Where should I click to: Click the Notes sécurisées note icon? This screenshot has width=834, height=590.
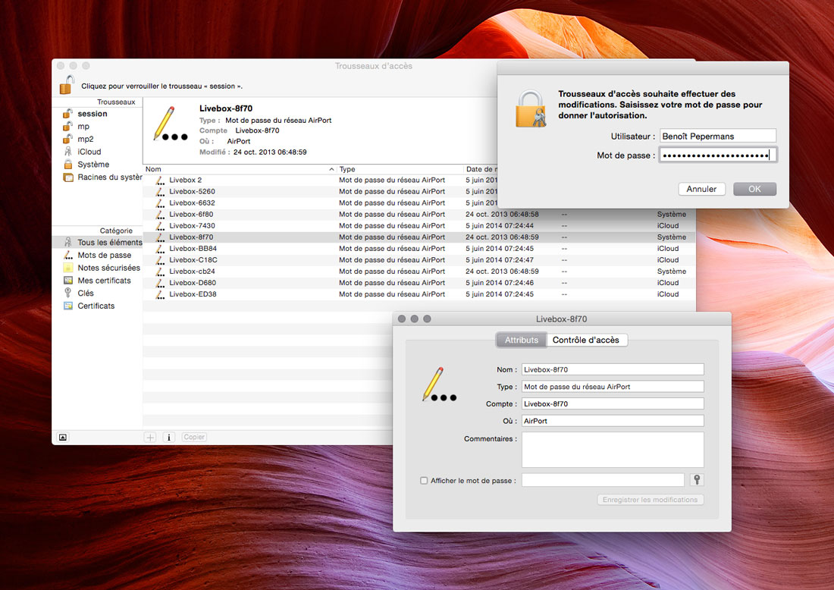(68, 268)
